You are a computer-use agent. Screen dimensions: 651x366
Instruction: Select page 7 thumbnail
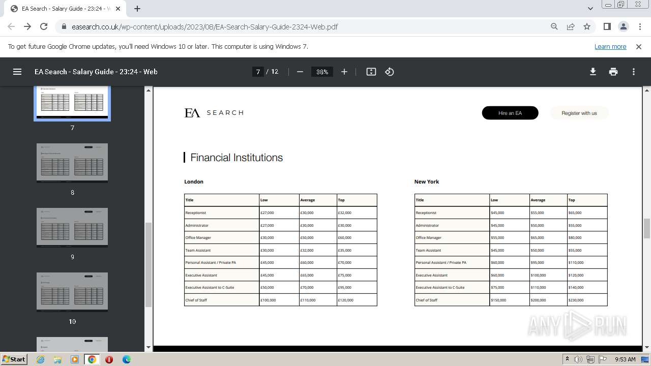[x=72, y=103]
